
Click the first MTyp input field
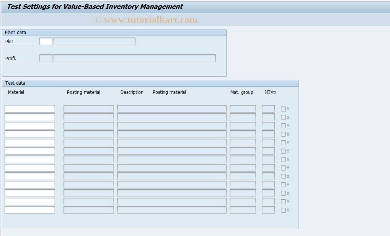click(268, 108)
